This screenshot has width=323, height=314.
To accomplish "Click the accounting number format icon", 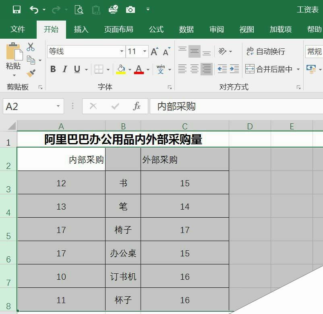I will (311, 69).
